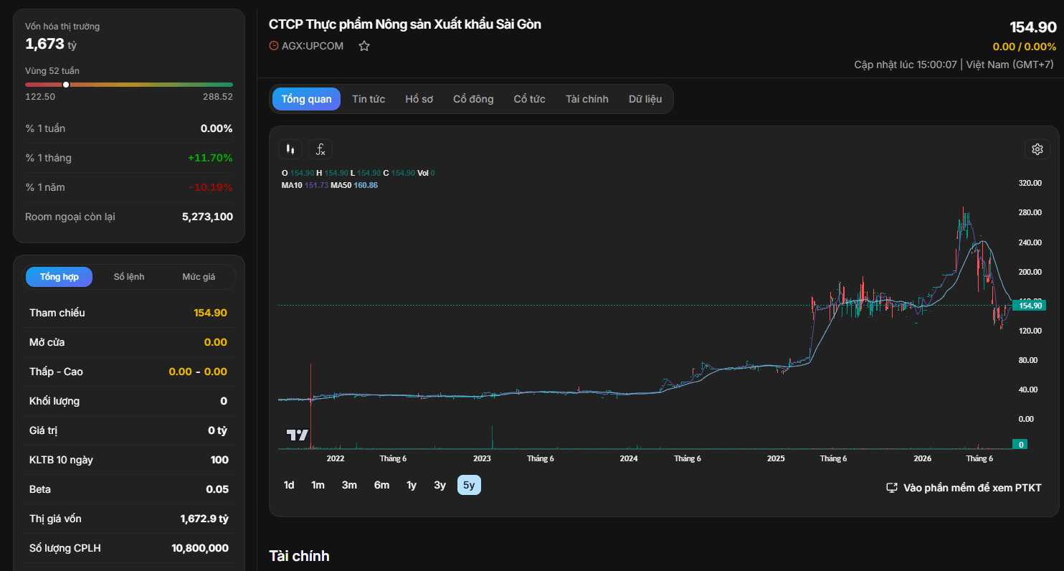
Task: Click the Beta value 0.05
Action: (x=217, y=489)
